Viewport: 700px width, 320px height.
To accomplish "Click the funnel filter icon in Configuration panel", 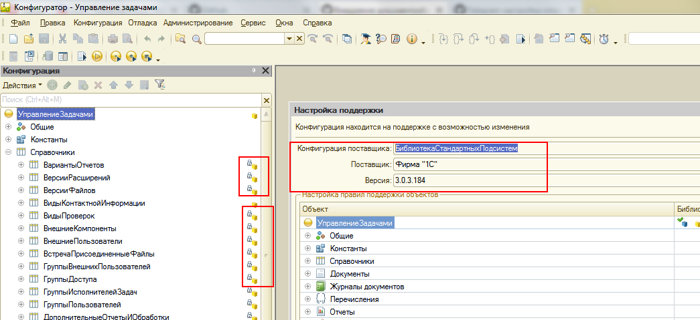I will [160, 85].
